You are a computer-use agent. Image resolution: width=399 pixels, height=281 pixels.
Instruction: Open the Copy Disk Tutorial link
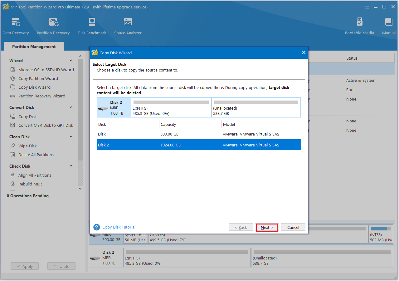(119, 227)
